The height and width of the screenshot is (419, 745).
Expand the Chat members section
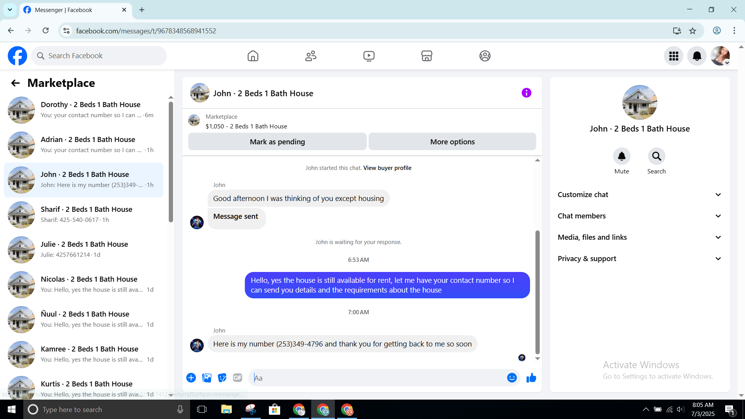[x=639, y=216]
